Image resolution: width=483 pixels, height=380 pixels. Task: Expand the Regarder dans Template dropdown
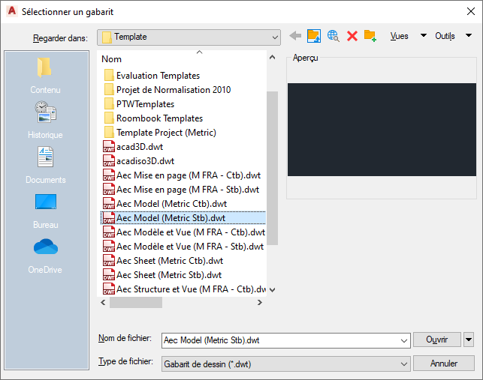[275, 37]
